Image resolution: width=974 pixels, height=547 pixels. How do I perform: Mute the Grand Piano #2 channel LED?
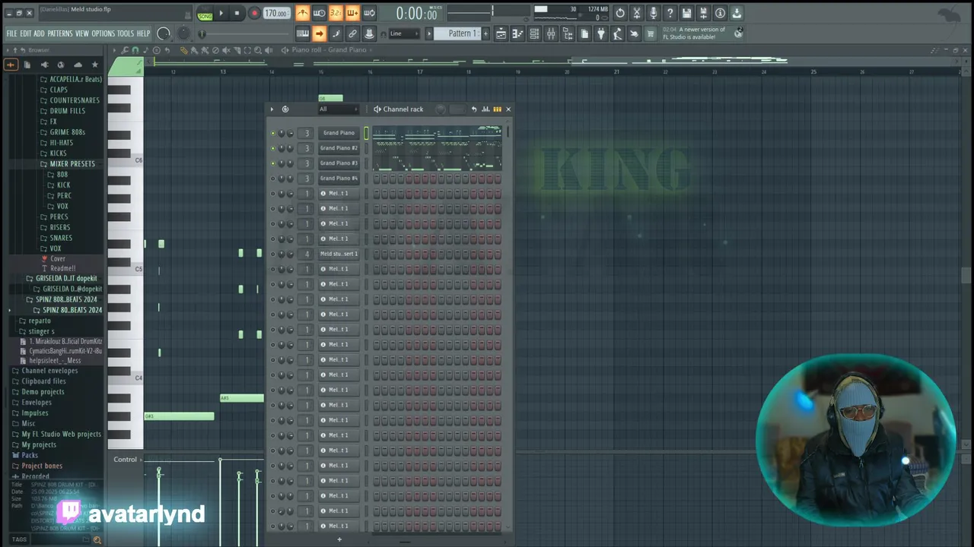point(272,148)
